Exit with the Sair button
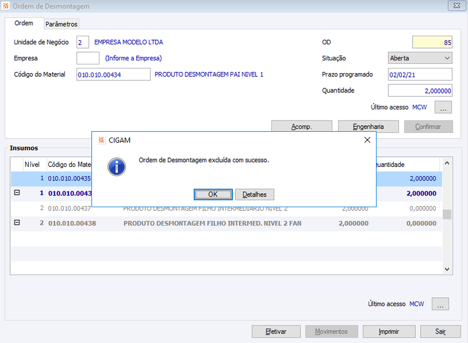The height and width of the screenshot is (343, 468). click(441, 331)
